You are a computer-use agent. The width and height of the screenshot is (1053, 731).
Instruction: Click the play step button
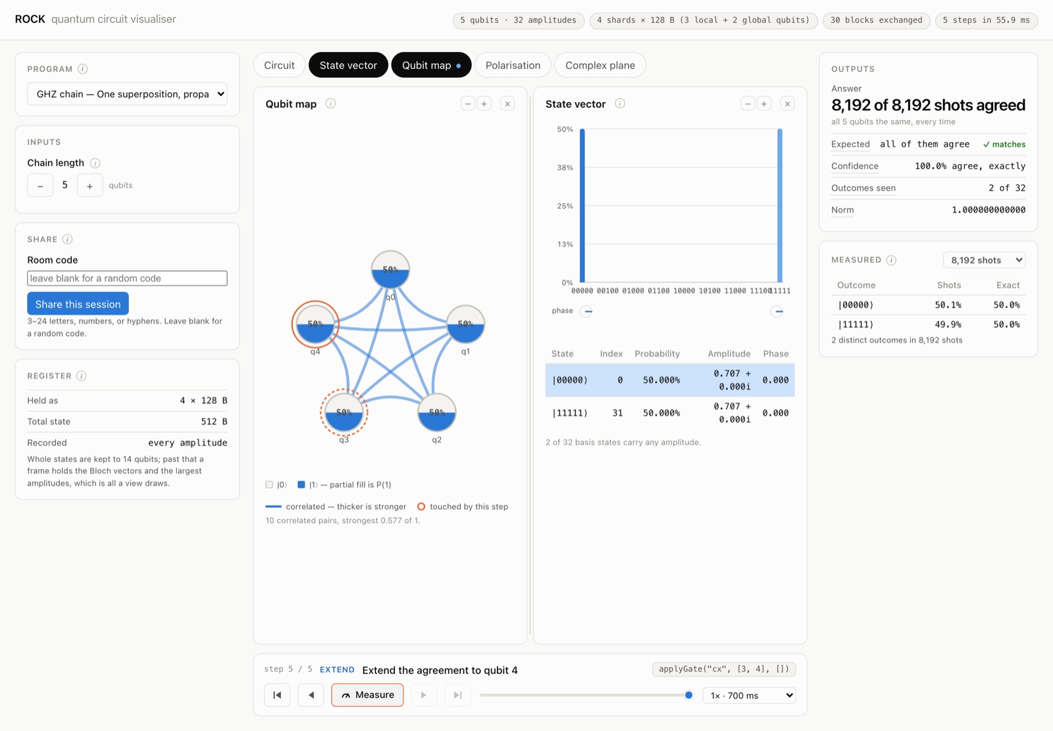[424, 695]
